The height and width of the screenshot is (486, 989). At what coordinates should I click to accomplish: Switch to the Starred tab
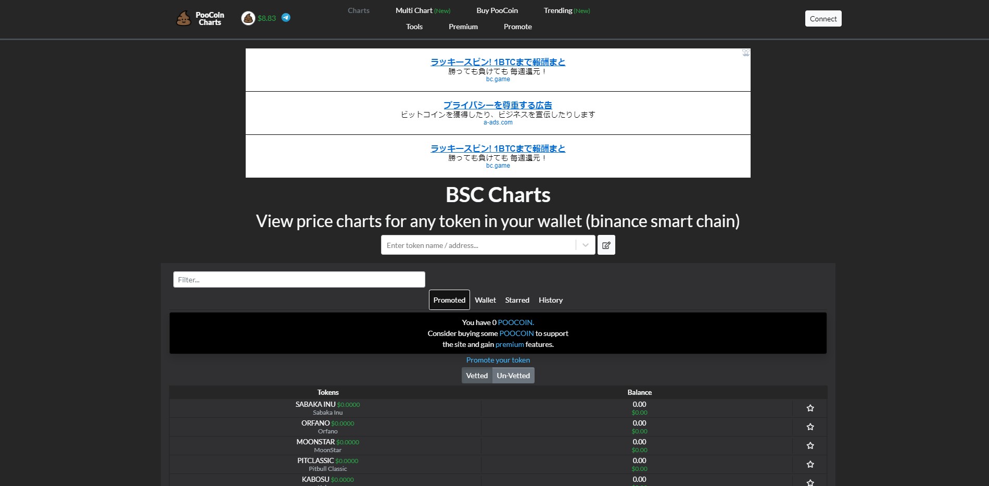point(517,300)
